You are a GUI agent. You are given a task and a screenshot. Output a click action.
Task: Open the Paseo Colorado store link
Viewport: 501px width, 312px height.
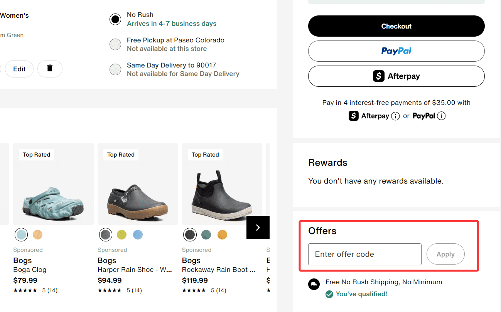pos(199,40)
